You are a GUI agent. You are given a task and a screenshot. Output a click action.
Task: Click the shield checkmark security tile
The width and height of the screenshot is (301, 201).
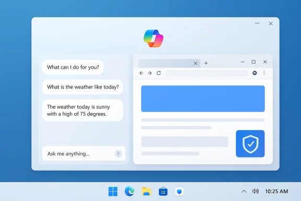point(250,143)
